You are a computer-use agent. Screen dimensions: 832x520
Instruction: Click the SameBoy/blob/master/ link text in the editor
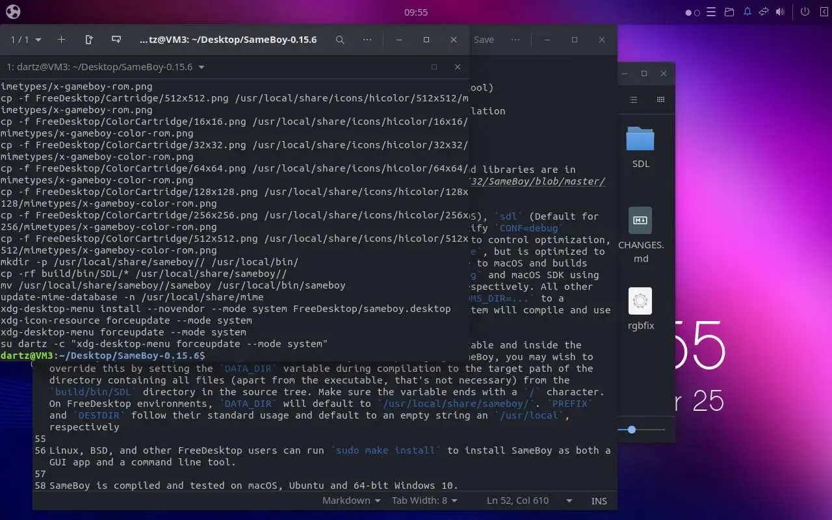[538, 181]
